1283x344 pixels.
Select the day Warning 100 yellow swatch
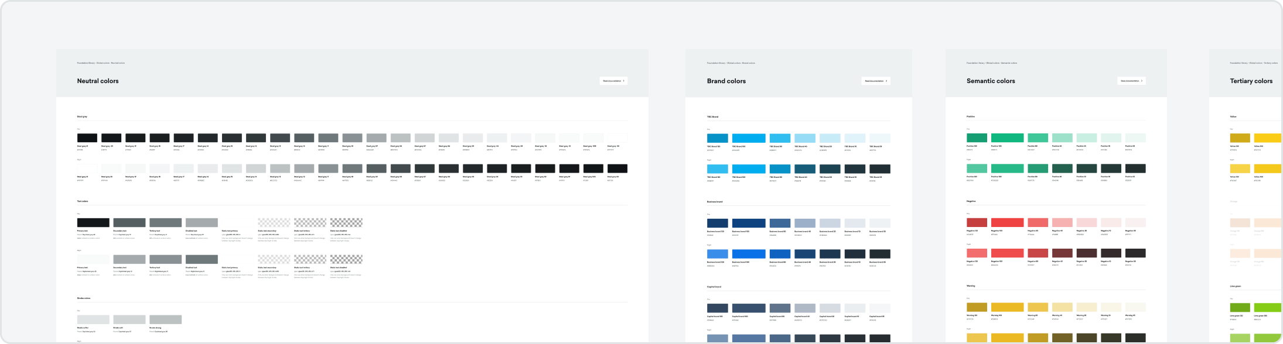click(x=1007, y=307)
